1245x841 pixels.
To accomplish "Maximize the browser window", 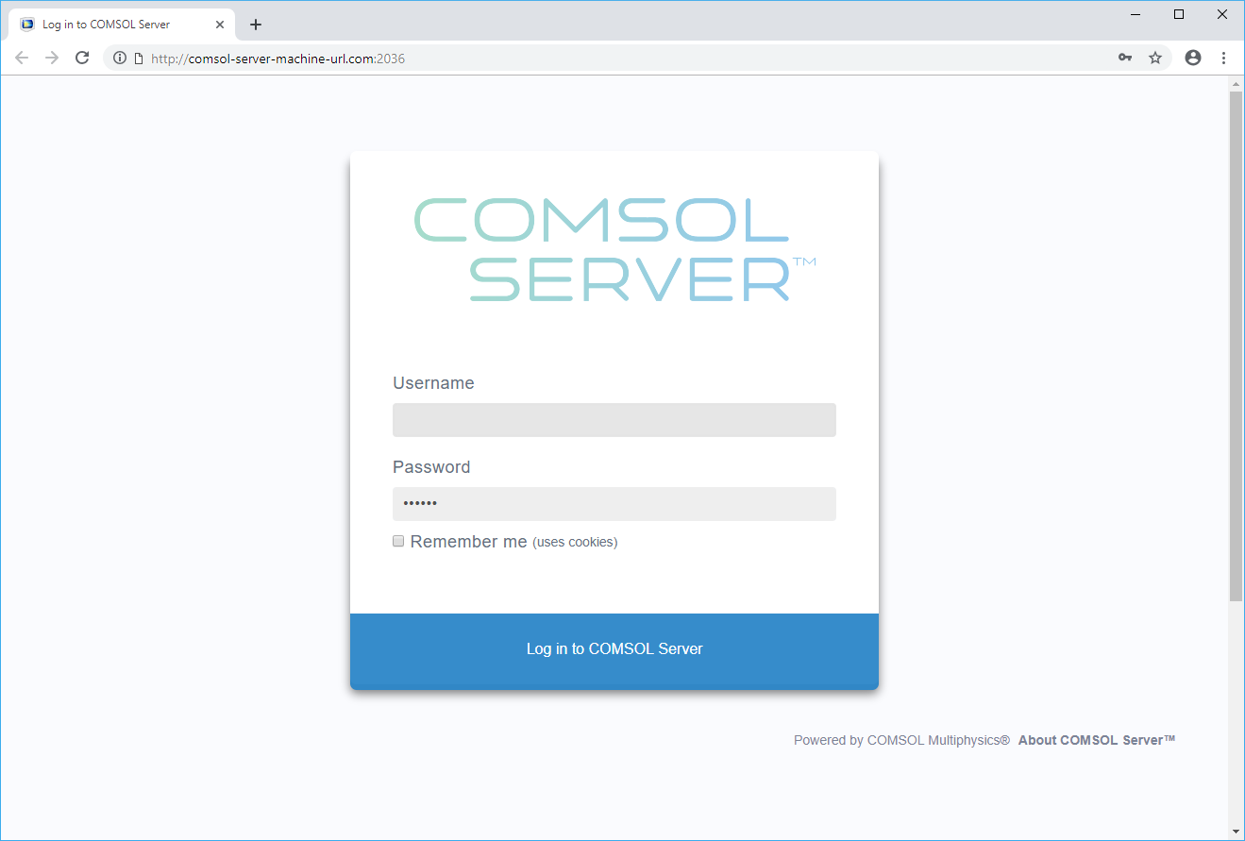I will click(x=1179, y=14).
